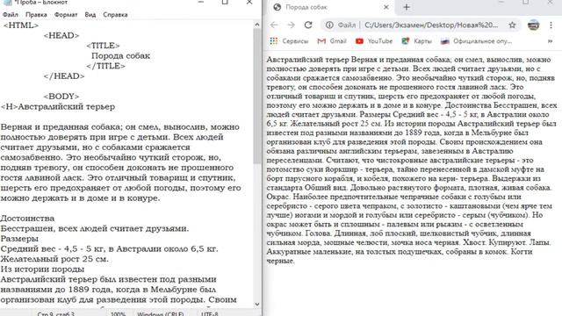Click the Порода собак title text in Notepad
562x316 pixels.
[x=120, y=56]
